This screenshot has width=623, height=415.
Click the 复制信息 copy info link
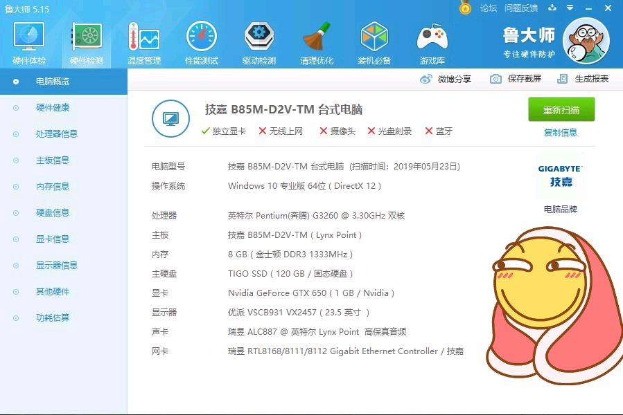coord(560,133)
